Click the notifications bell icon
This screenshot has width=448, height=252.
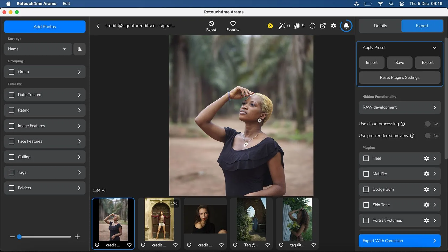pos(346,26)
